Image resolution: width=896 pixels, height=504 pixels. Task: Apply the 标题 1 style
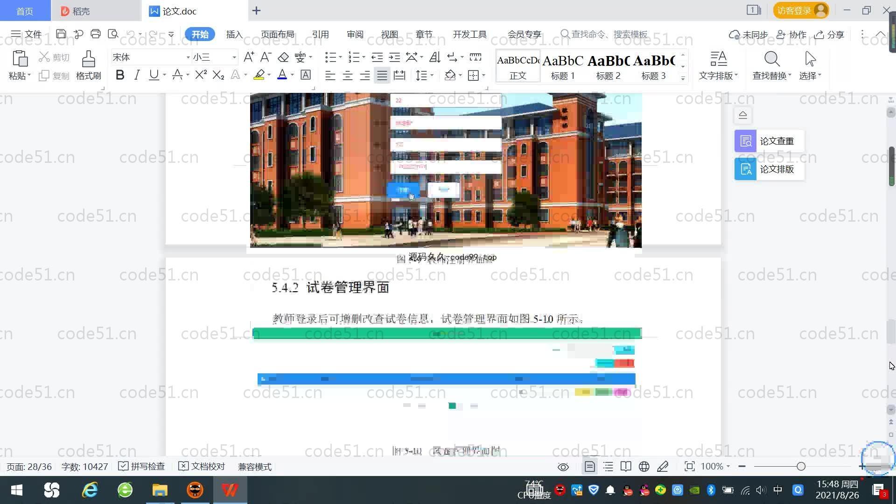563,67
